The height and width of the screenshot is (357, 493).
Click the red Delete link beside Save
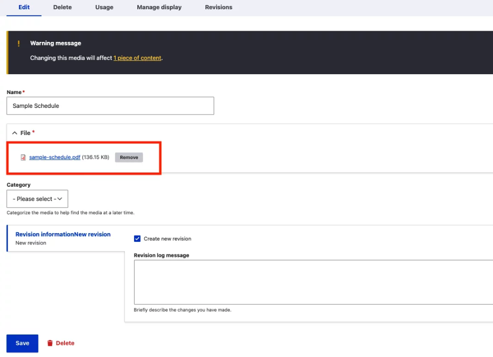coord(65,343)
